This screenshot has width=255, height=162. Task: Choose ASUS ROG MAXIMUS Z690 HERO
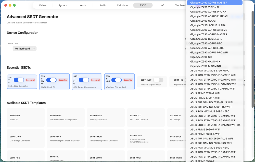[x=214, y=111]
